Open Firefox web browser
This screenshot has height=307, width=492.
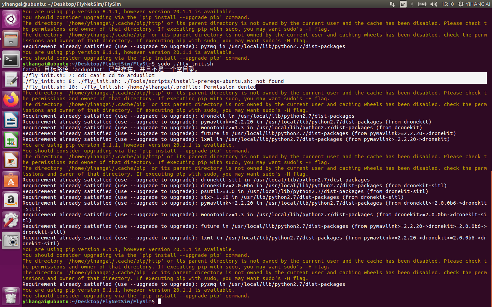pyautogui.click(x=11, y=100)
